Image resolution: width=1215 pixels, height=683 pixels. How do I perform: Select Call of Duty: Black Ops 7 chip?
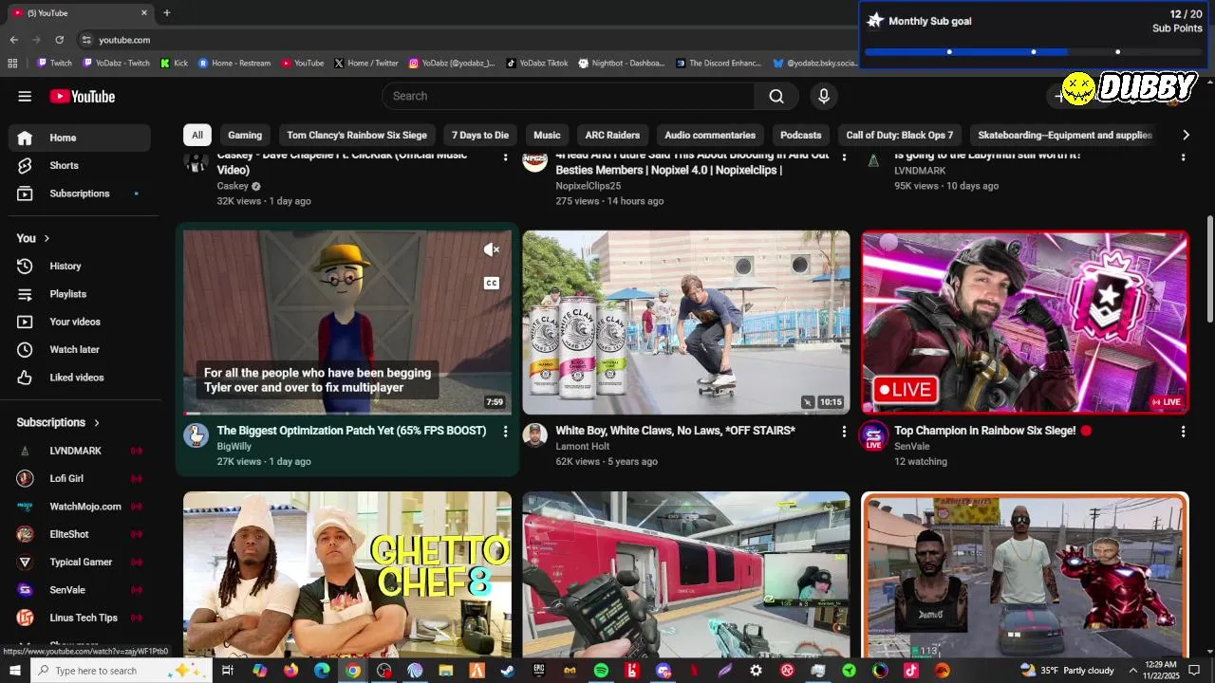coord(900,135)
